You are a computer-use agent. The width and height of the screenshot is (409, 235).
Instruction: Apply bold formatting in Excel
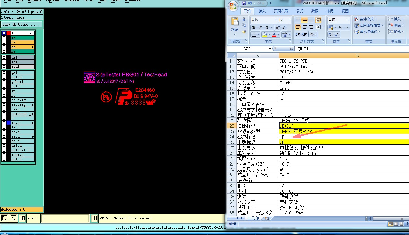pyautogui.click(x=254, y=28)
